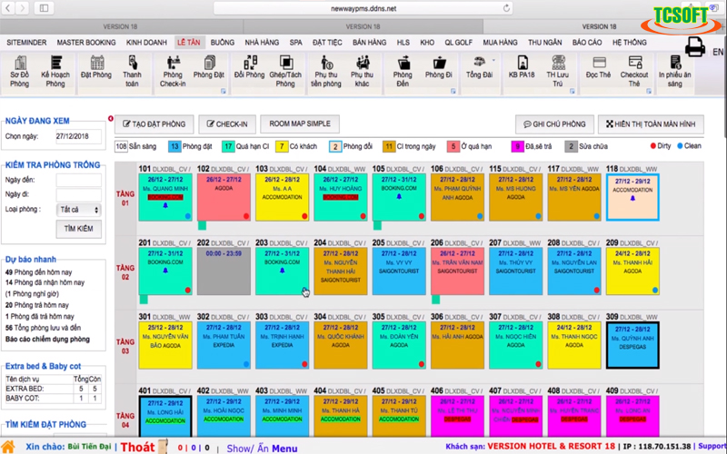
Task: Click the TẠO ĐẶT PHÒNG button
Action: click(153, 123)
